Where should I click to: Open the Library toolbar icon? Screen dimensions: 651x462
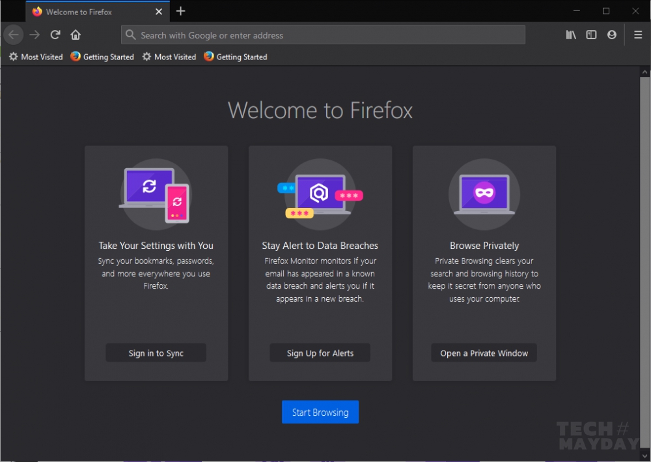click(x=572, y=35)
